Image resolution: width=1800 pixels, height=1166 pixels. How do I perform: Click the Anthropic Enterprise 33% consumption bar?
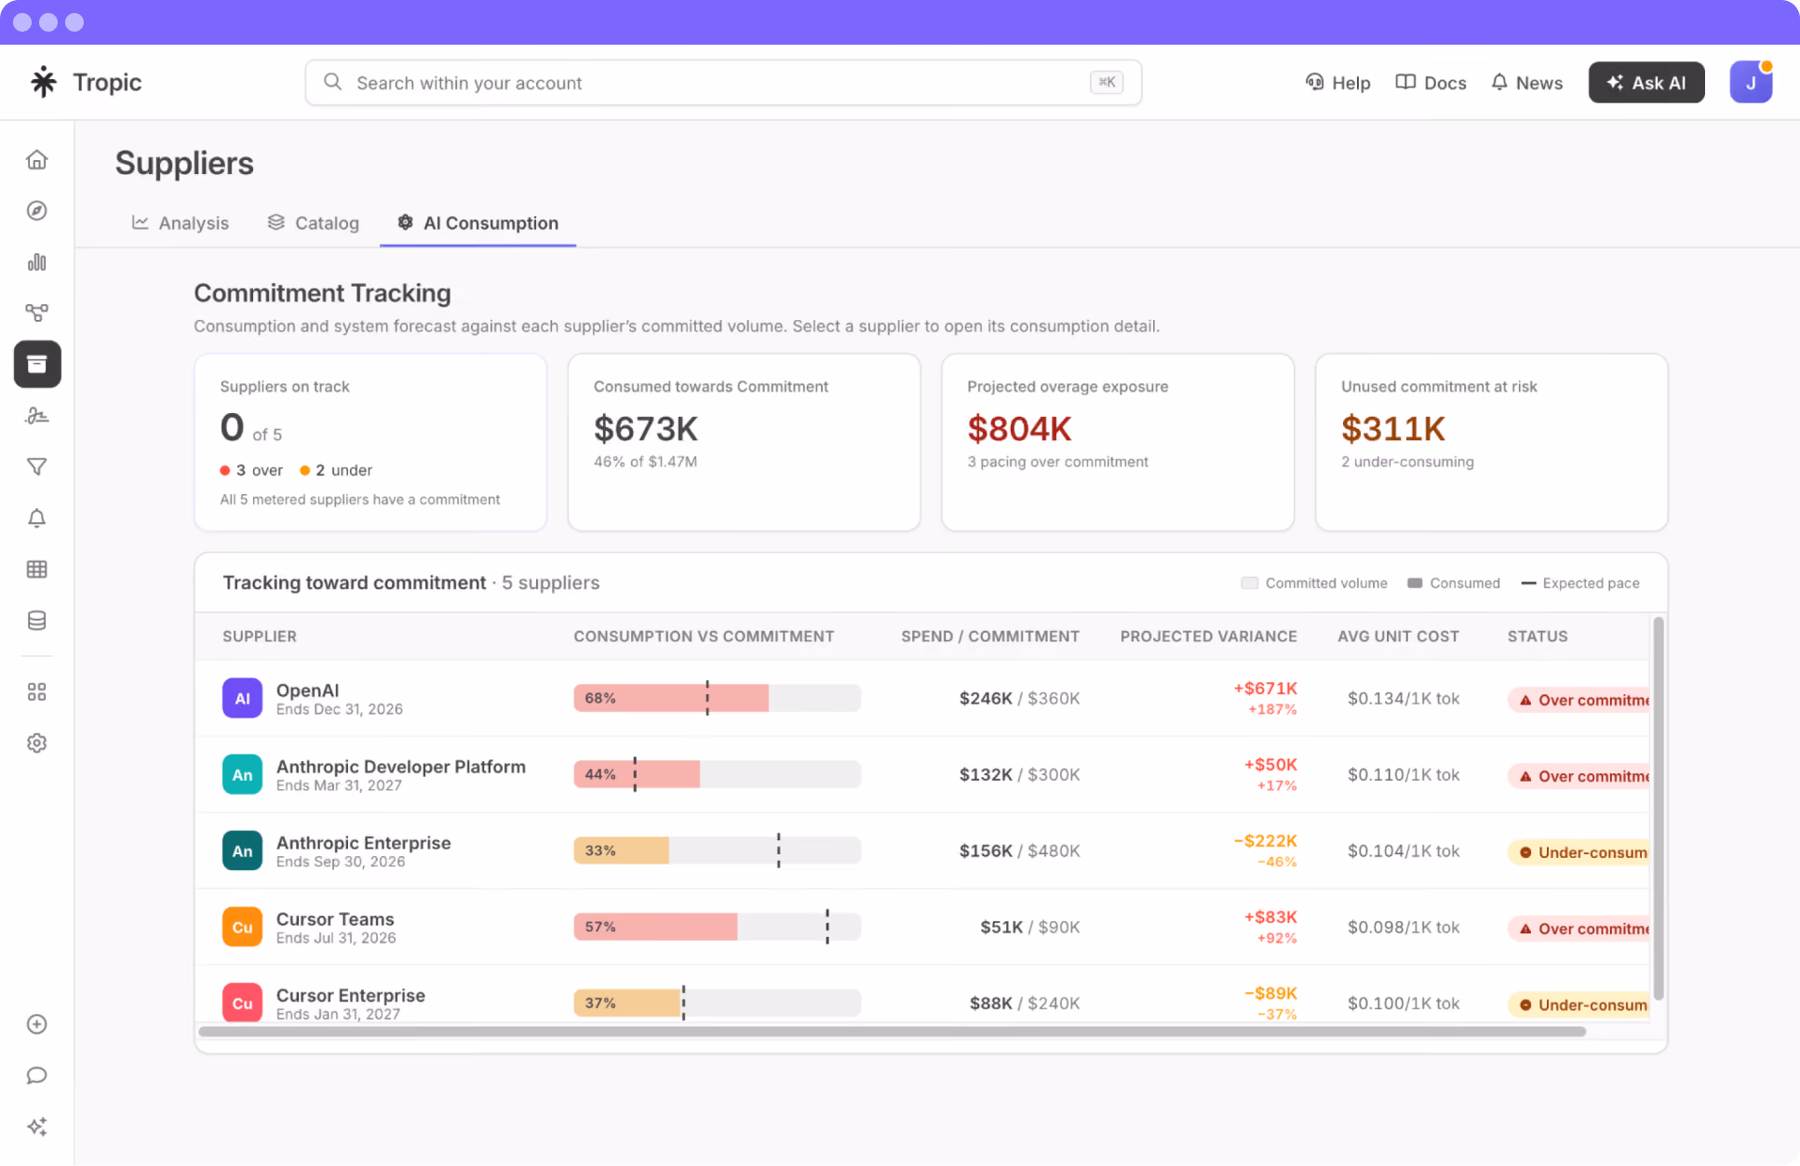point(717,851)
